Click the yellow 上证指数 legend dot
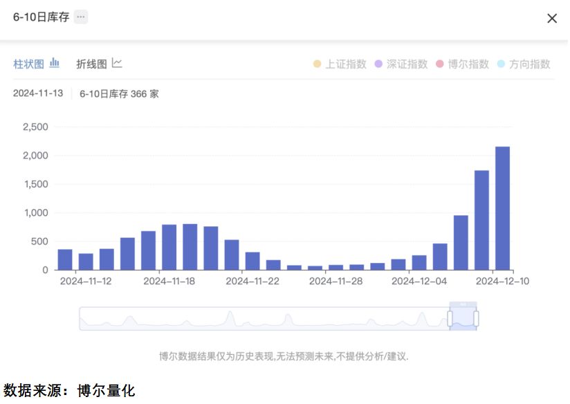 point(317,64)
